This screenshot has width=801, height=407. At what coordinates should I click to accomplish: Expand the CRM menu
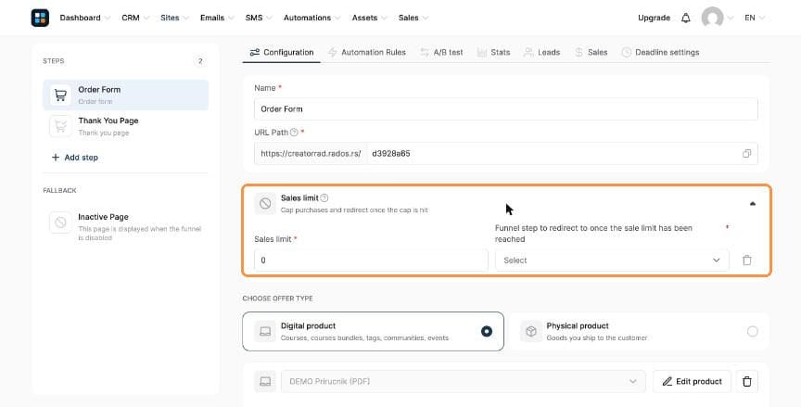pyautogui.click(x=135, y=18)
